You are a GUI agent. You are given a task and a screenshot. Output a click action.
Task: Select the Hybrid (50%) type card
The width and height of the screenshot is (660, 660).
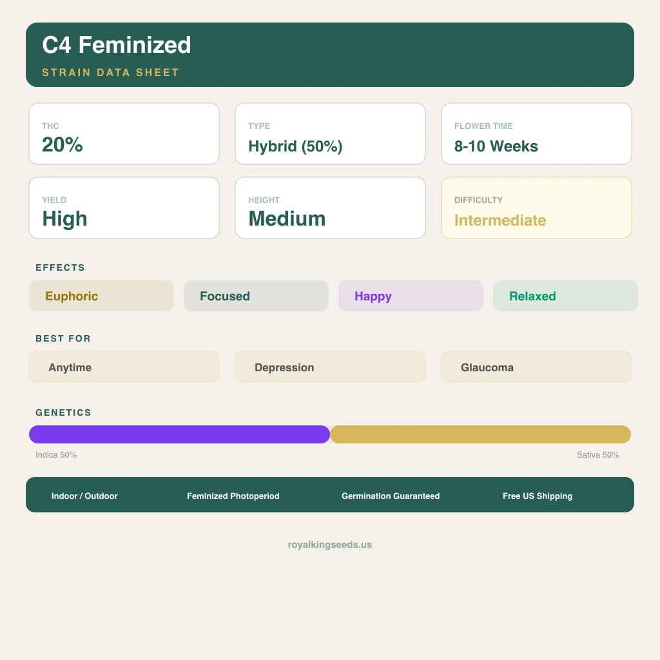pyautogui.click(x=330, y=134)
